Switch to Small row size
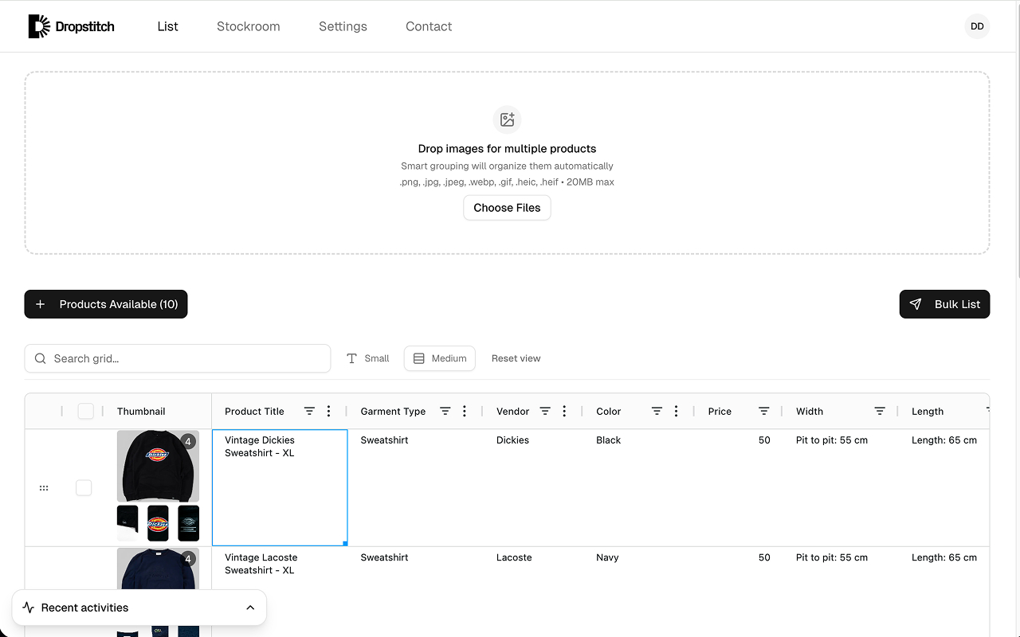Screen dimensions: 1020x637 pos(368,358)
